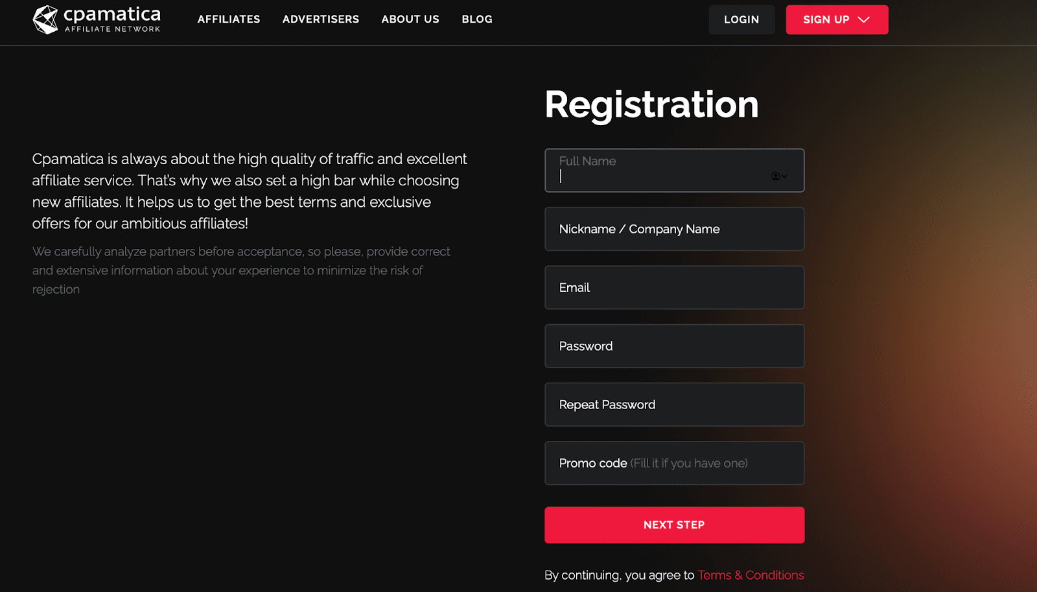This screenshot has width=1037, height=592.
Task: Focus the Password input box
Action: (x=674, y=346)
